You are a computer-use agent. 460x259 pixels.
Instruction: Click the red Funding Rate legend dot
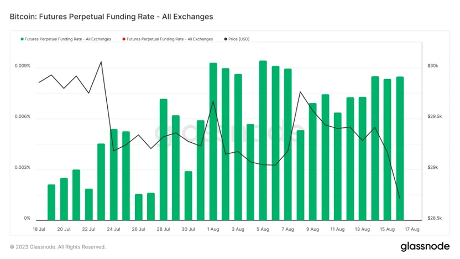click(124, 39)
